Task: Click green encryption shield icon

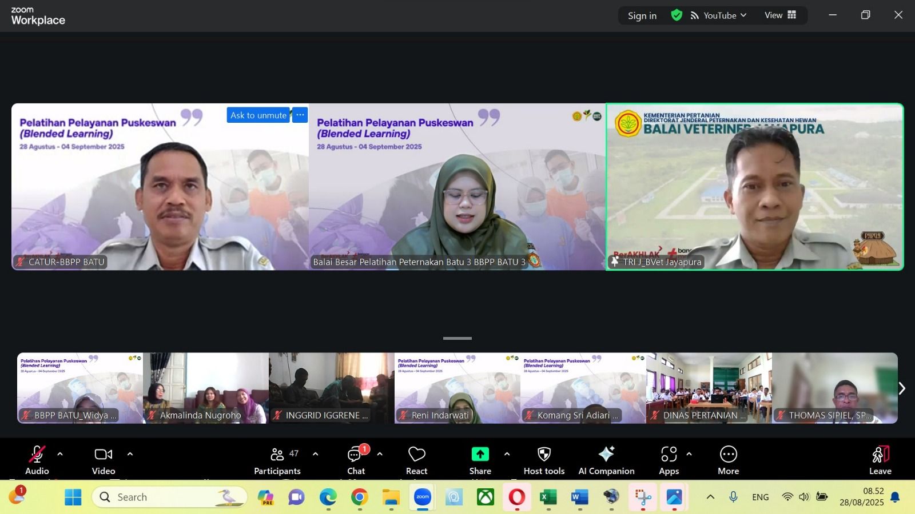Action: point(677,15)
